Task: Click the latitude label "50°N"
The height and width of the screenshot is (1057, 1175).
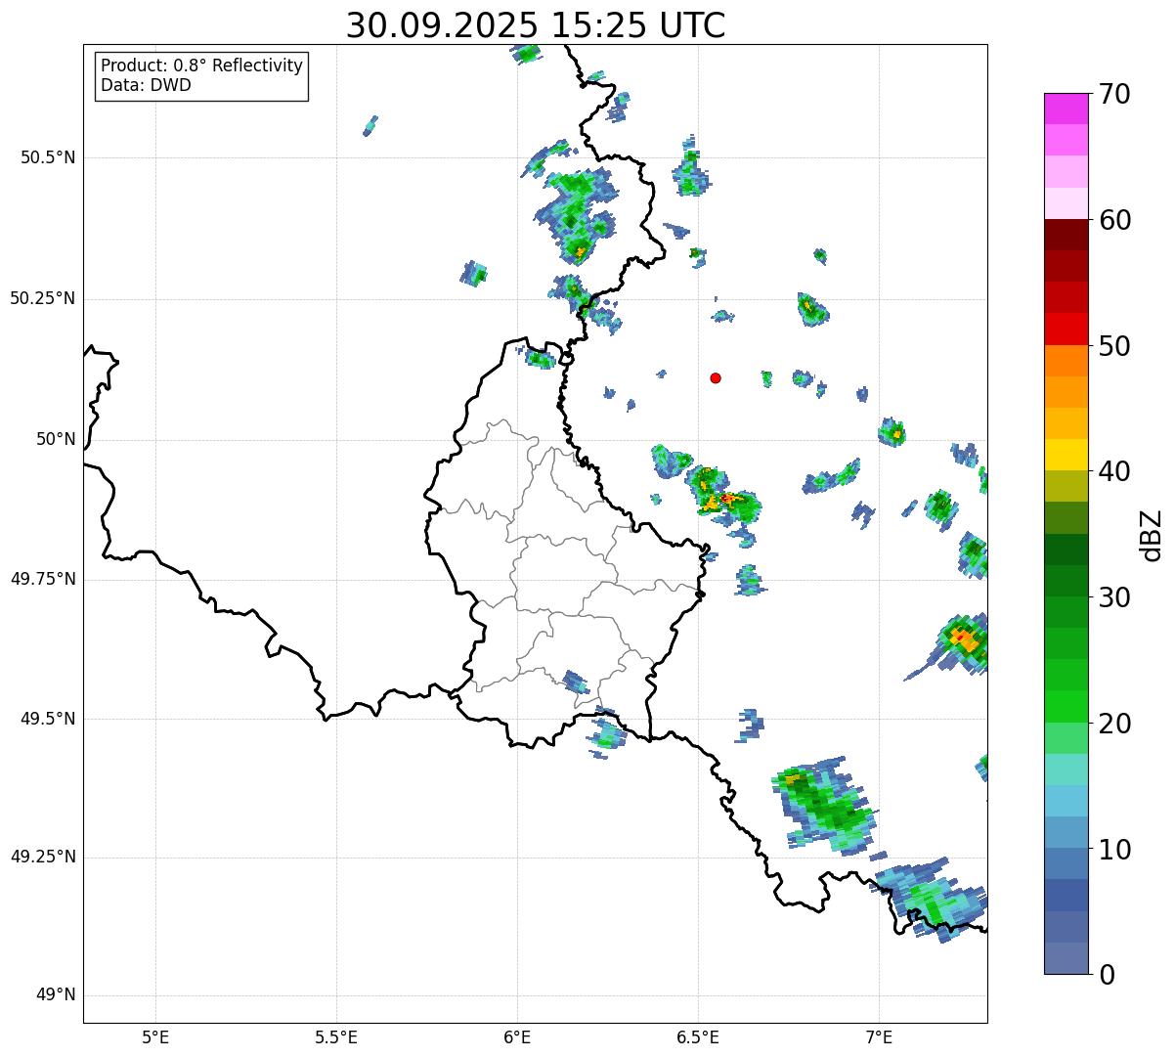Action: point(56,439)
